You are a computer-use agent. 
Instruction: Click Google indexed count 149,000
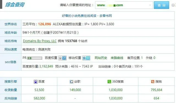pos(75,90)
